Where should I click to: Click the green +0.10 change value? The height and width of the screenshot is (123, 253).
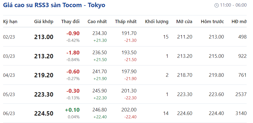(72, 110)
